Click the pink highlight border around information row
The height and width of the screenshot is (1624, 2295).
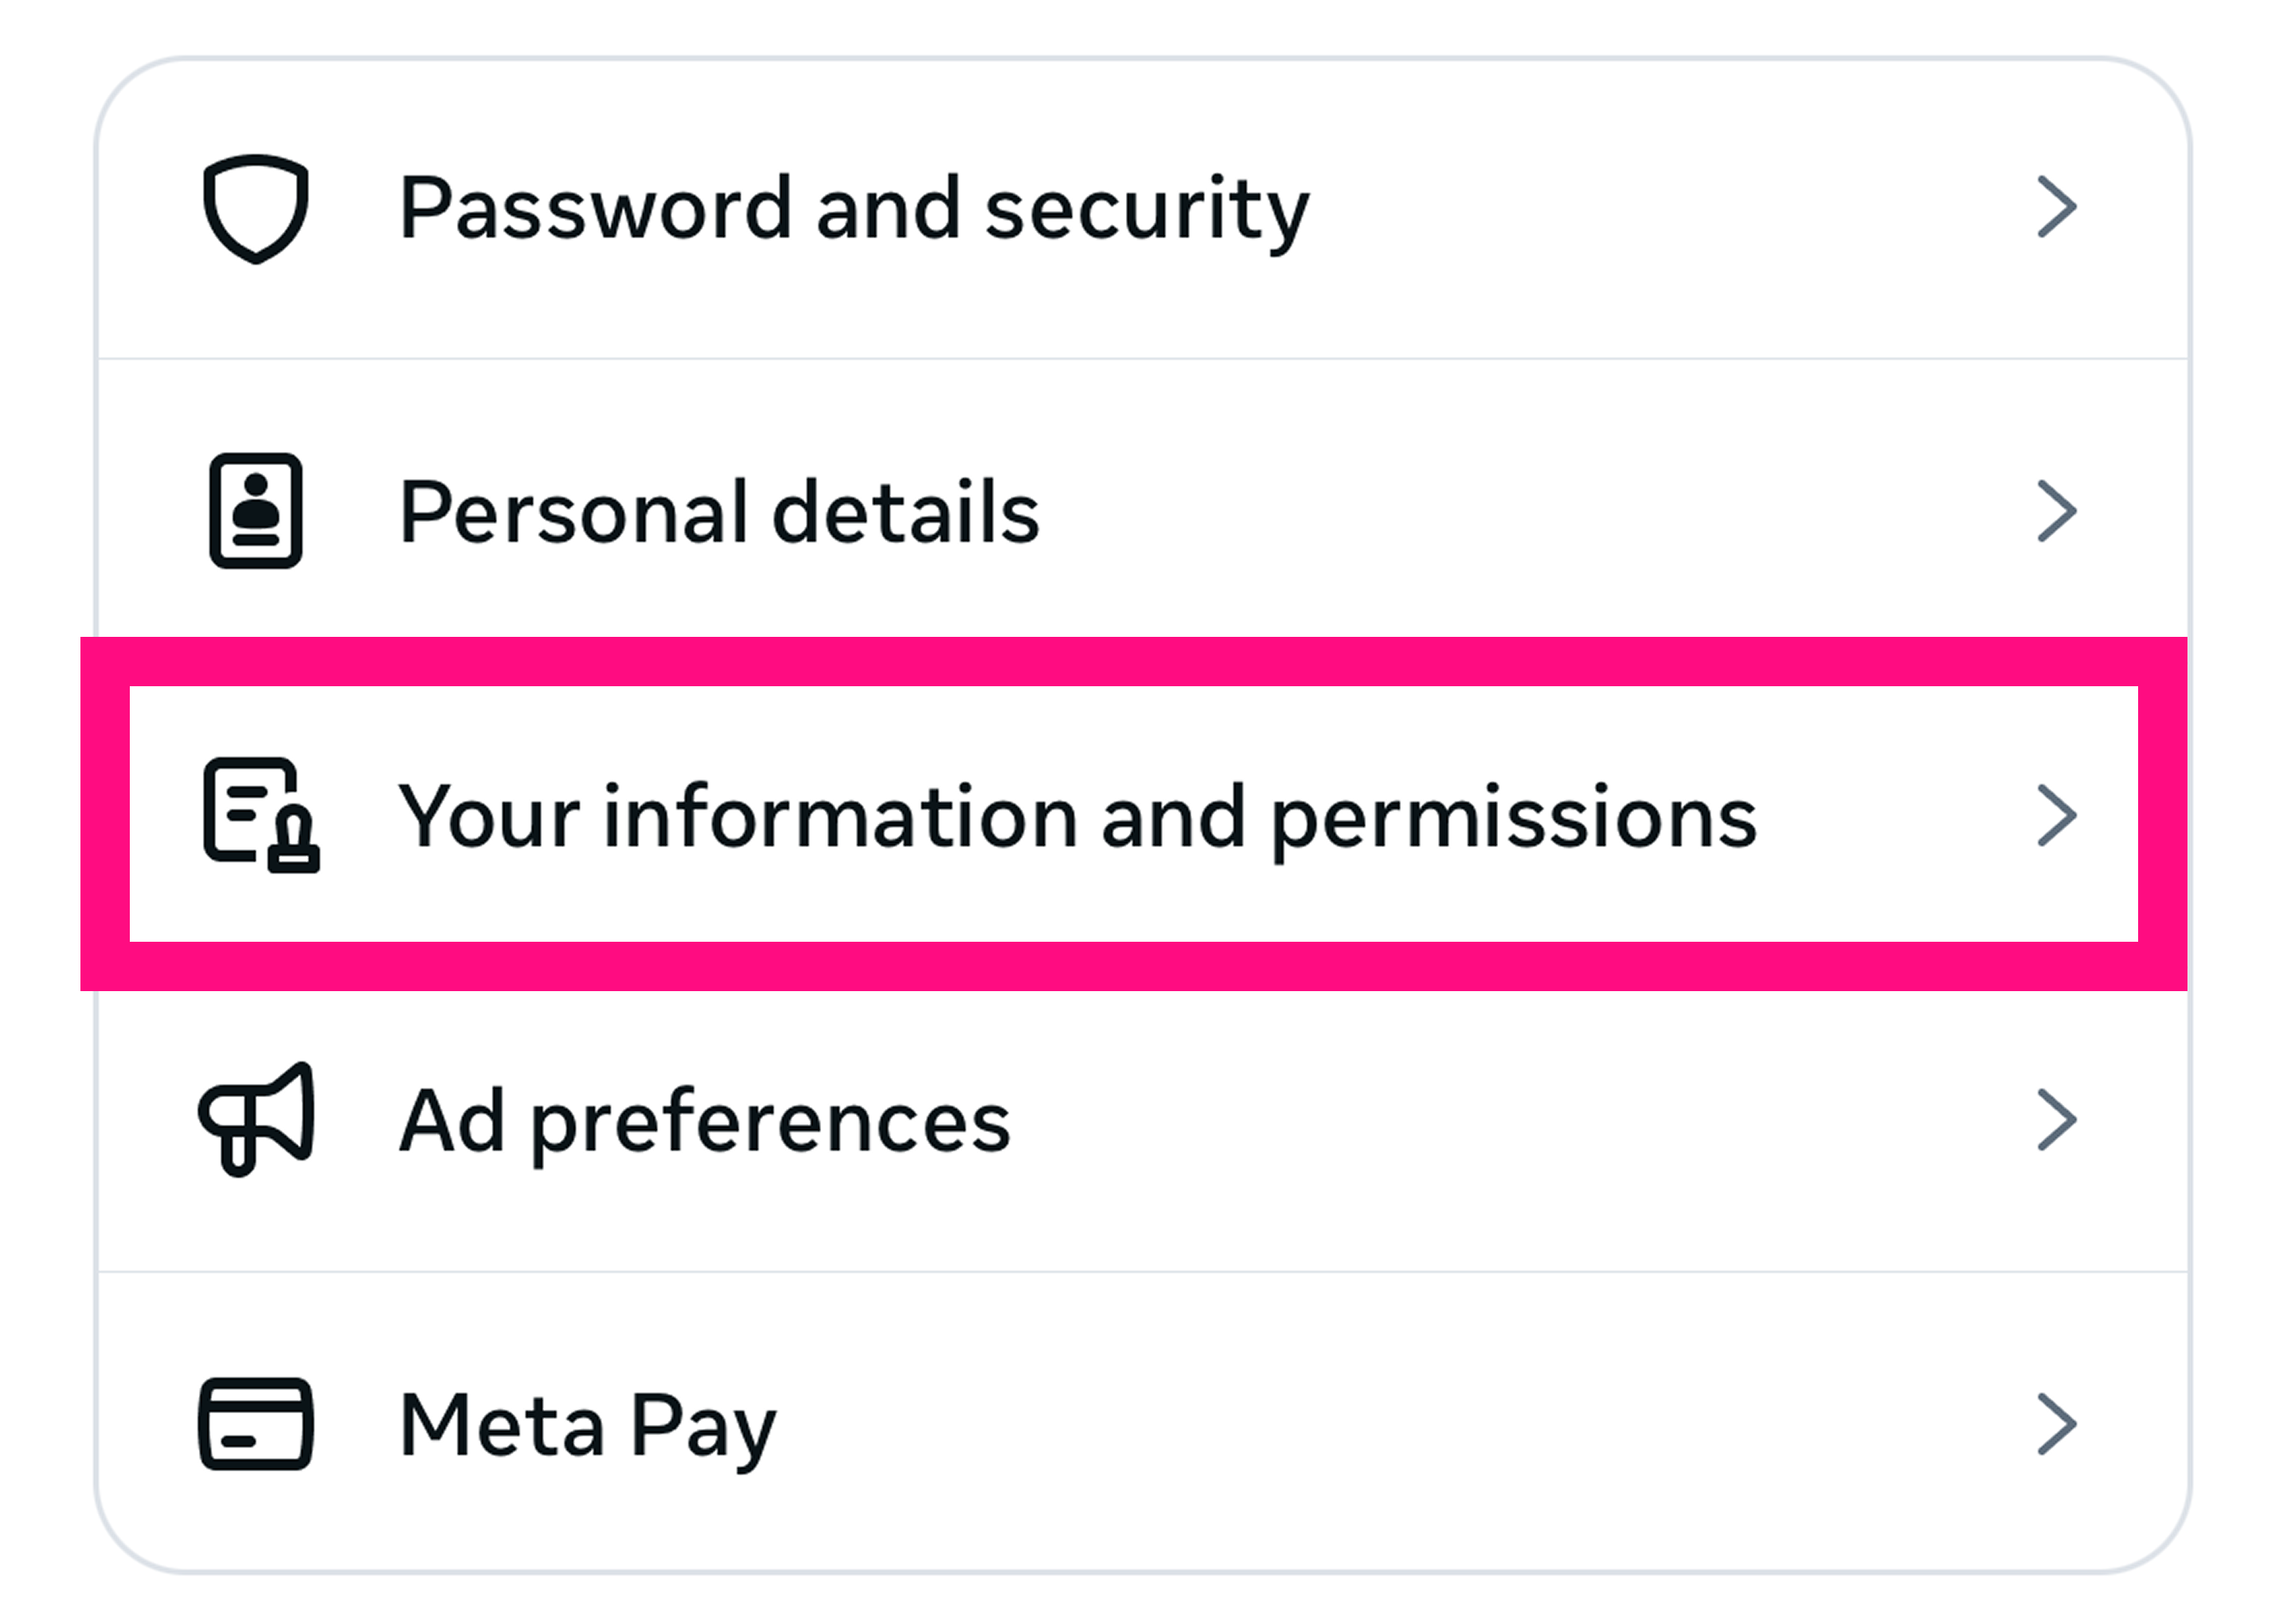pyautogui.click(x=1133, y=661)
